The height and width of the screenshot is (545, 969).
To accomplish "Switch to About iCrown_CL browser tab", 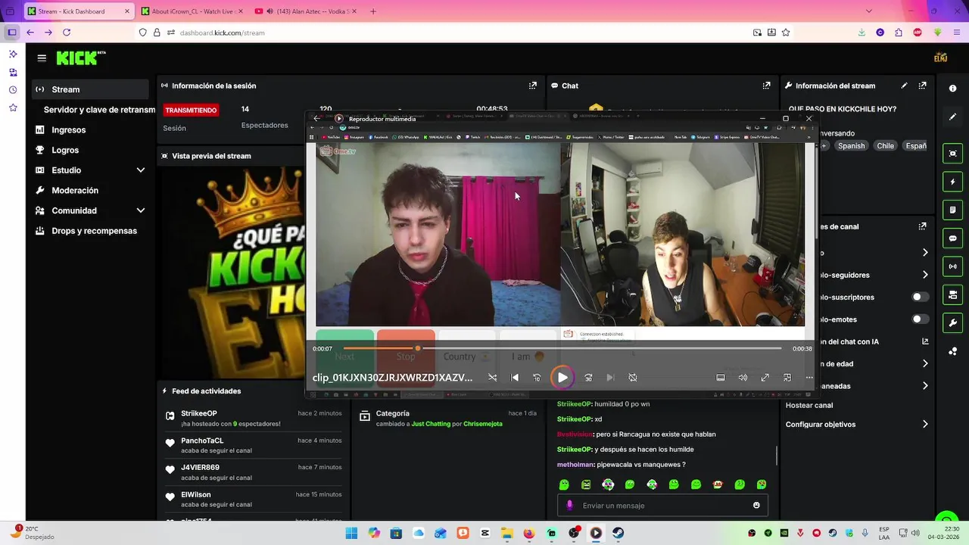I will (x=192, y=11).
